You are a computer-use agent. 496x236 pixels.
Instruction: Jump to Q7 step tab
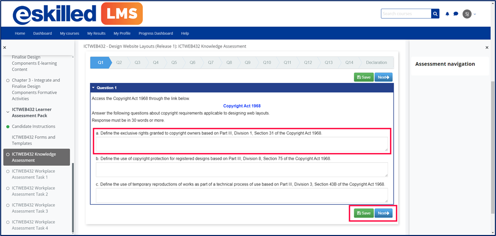pos(211,63)
